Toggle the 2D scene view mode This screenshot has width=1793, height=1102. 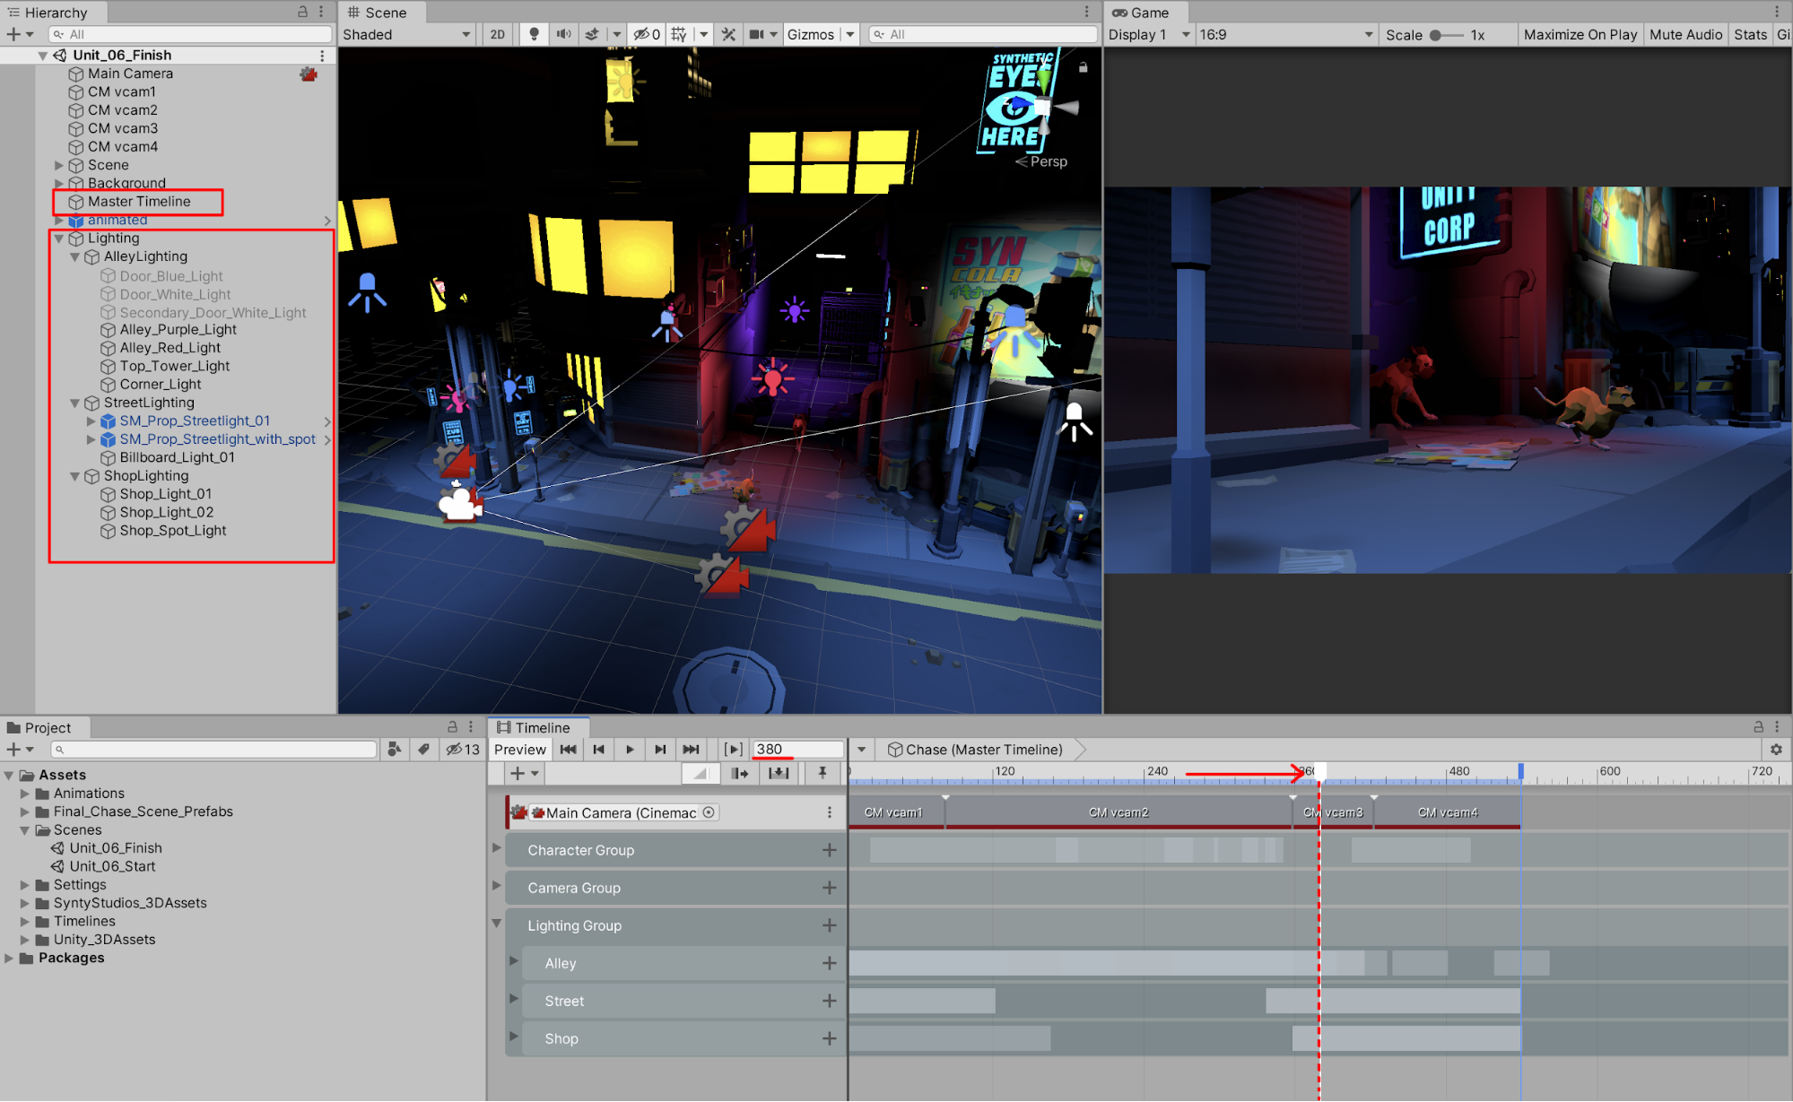tap(497, 34)
